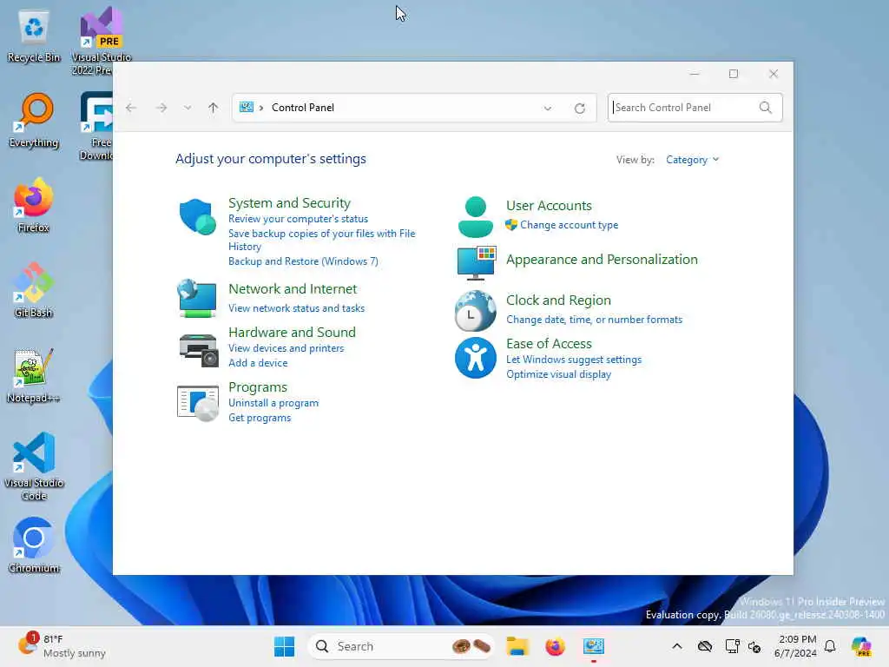Open the Hardware and Sound printer icon

pos(199,350)
